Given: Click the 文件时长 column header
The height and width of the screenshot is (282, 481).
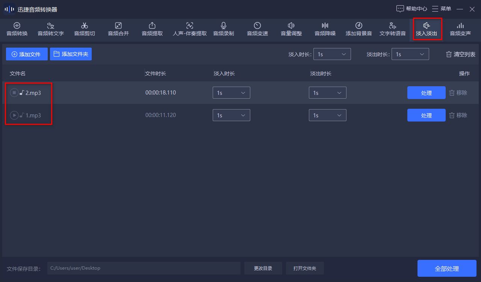Looking at the screenshot, I should click(156, 73).
